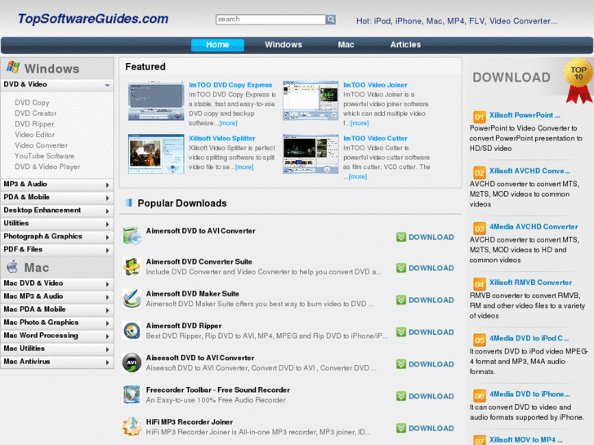Click DOWNLOAD for Freecorder Toolbar
Image resolution: width=594 pixels, height=445 pixels.
425,396
